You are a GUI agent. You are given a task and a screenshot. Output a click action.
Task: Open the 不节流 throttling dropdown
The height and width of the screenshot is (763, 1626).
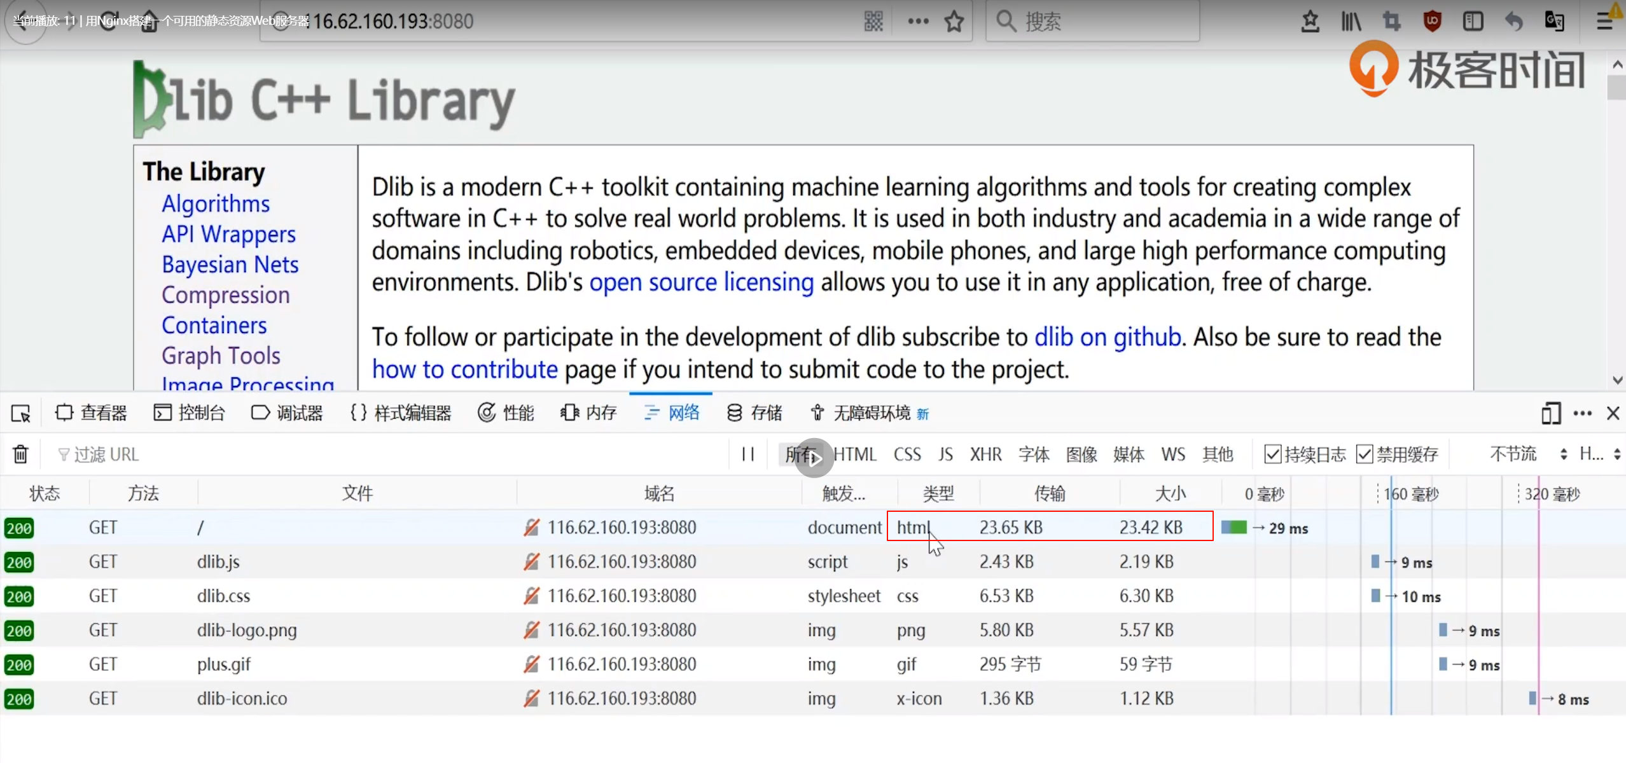pos(1528,454)
